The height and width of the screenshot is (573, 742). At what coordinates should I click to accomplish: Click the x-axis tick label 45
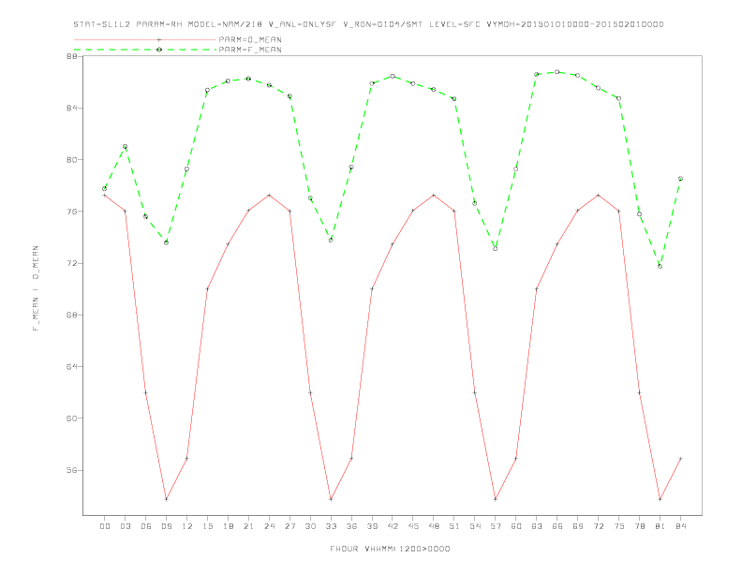coord(413,526)
